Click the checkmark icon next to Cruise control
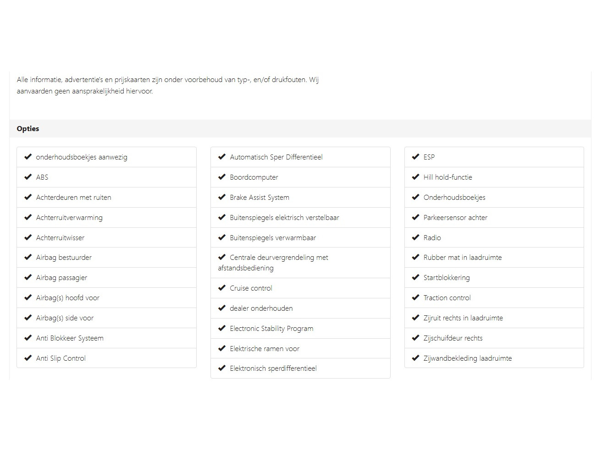The width and height of the screenshot is (602, 451). tap(222, 288)
